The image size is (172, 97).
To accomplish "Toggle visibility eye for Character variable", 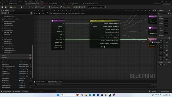I will point(31,62).
